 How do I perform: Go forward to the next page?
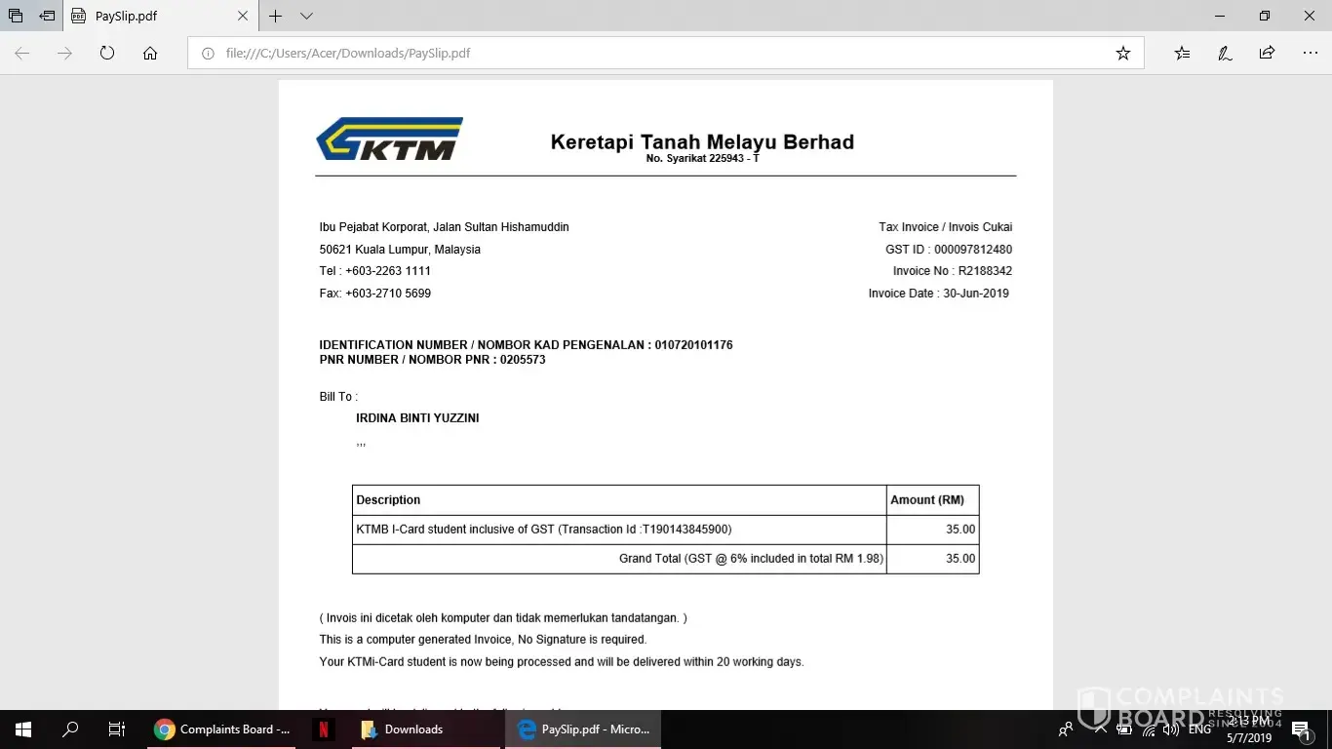coord(64,53)
